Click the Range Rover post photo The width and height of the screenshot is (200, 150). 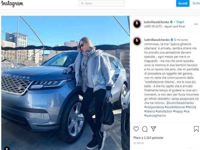[66, 83]
